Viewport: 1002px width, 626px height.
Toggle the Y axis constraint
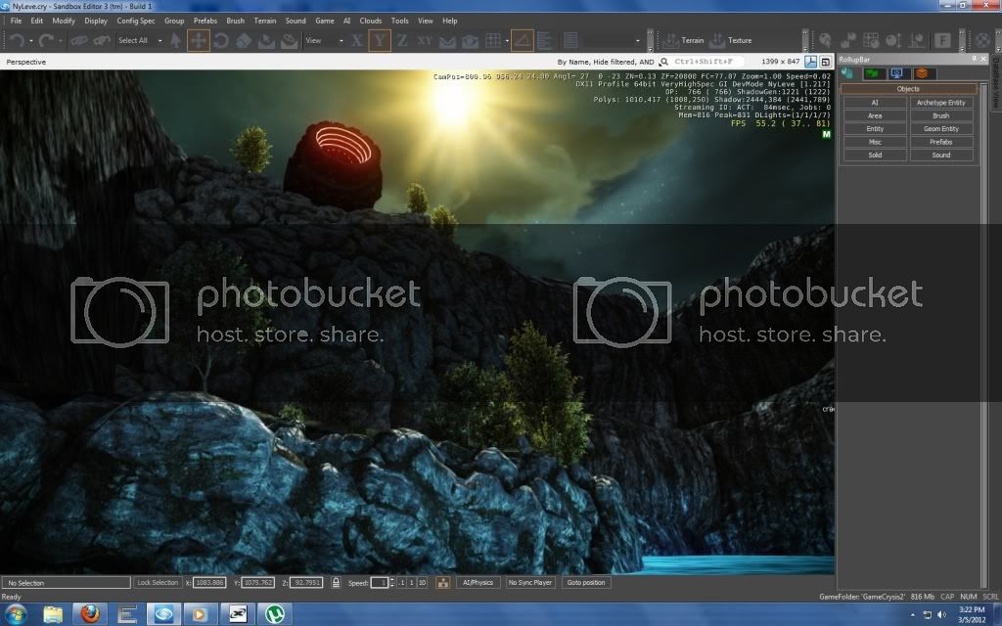click(x=380, y=40)
